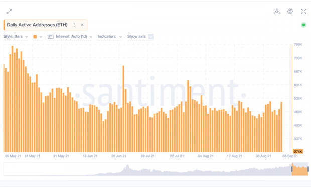Click the 05 May 21 date label

coord(13,156)
